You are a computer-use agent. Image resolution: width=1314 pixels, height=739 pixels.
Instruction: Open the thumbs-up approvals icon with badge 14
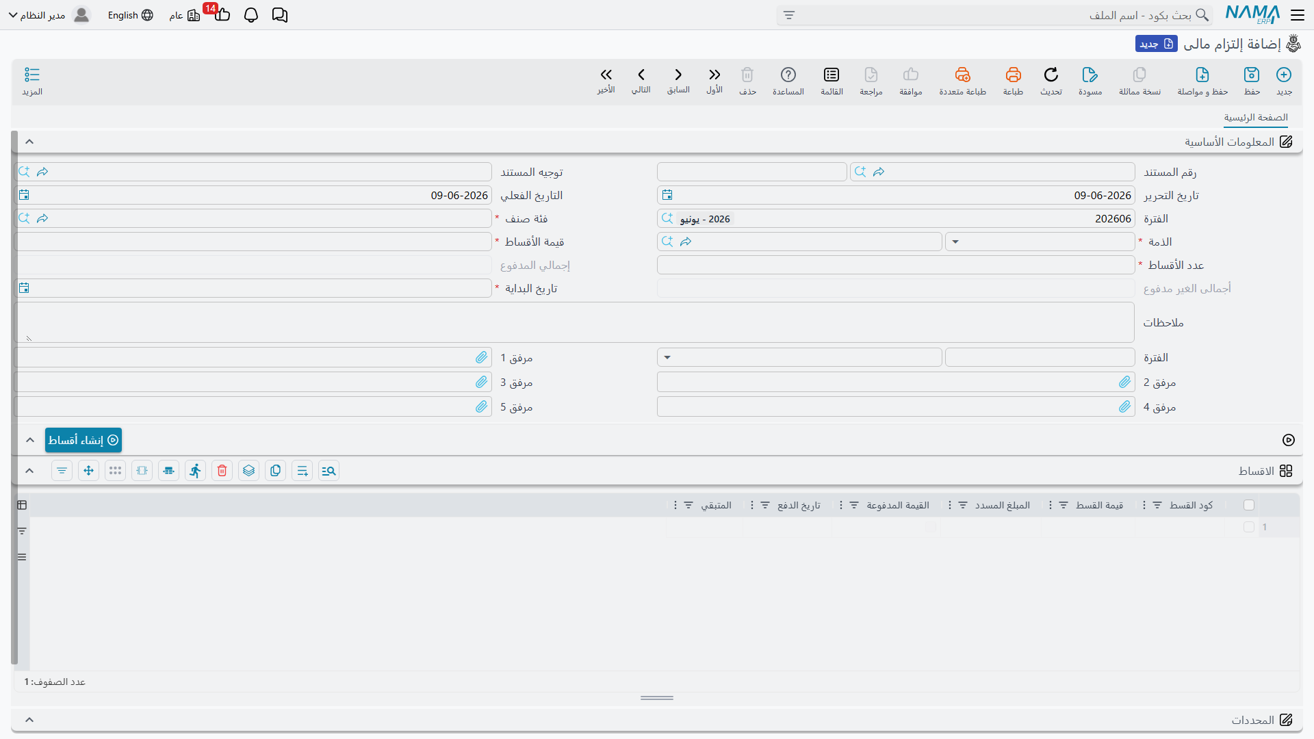tap(222, 14)
